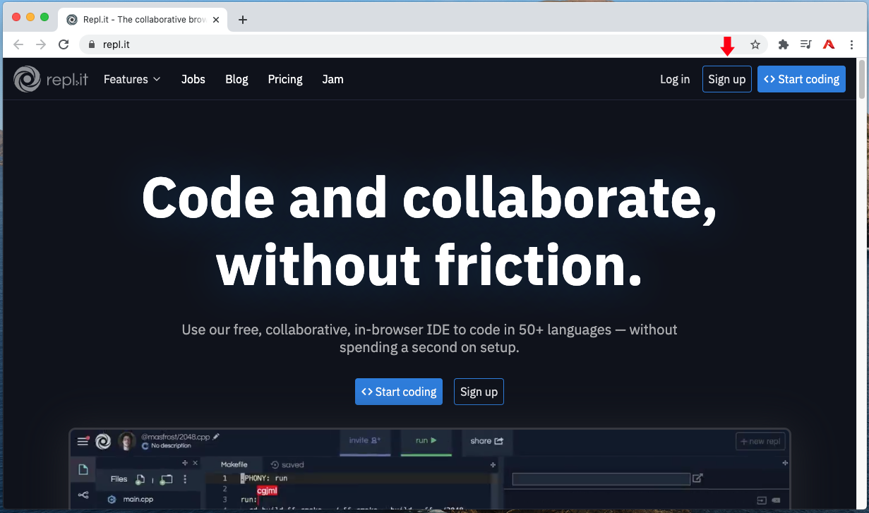Viewport: 869px width, 513px height.
Task: Click the page's vertical scrollbar
Action: 862,80
